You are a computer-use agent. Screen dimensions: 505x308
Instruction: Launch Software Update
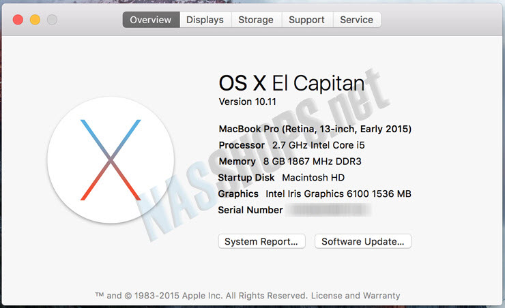click(x=363, y=241)
